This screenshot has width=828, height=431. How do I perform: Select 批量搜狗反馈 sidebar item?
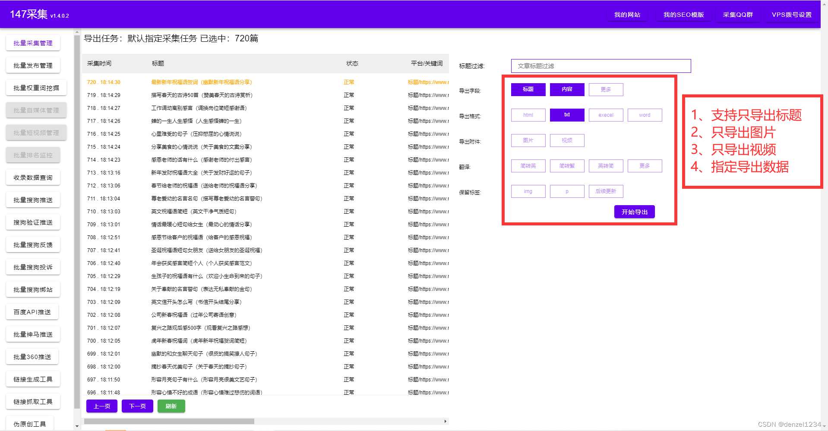(33, 245)
